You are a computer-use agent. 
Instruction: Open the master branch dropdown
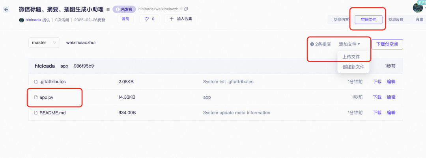coord(44,42)
